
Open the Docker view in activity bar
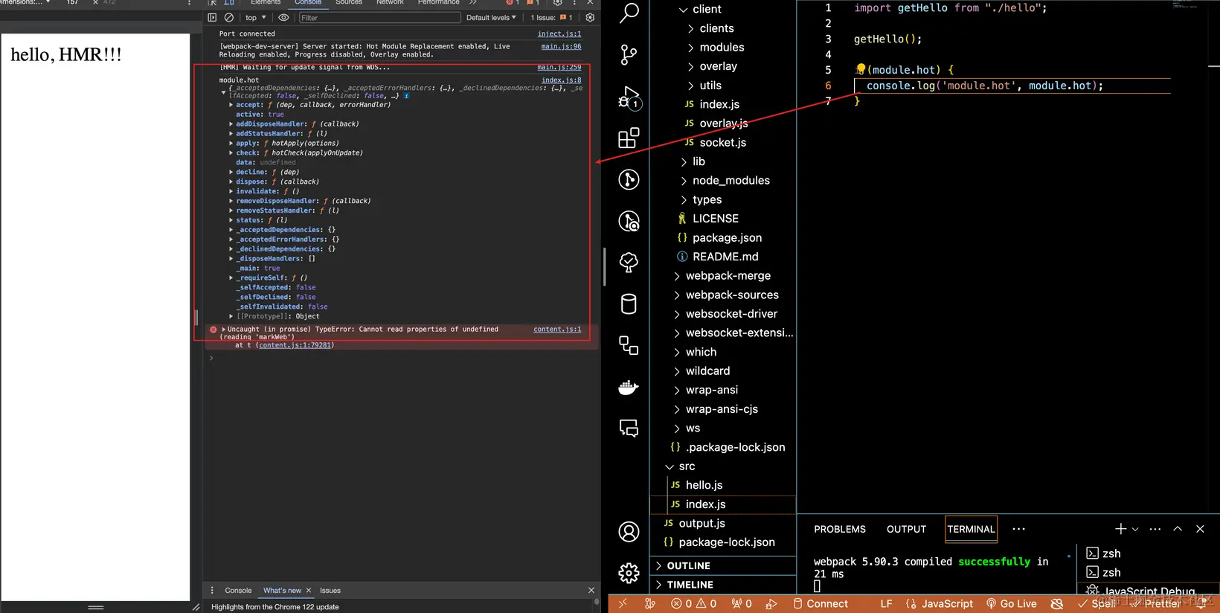(x=629, y=387)
